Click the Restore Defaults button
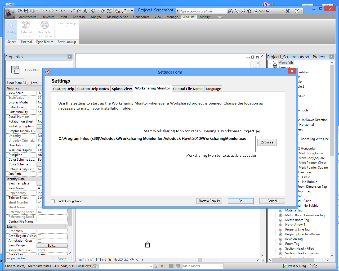 (x=209, y=201)
